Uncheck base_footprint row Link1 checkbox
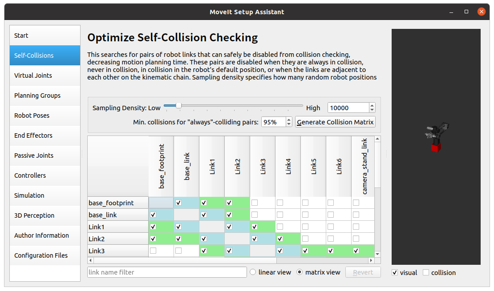The image size is (494, 291). pos(204,203)
